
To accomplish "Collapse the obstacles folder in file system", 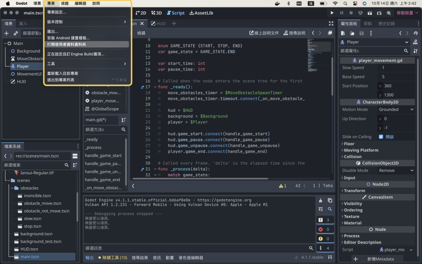I will tap(12, 188).
